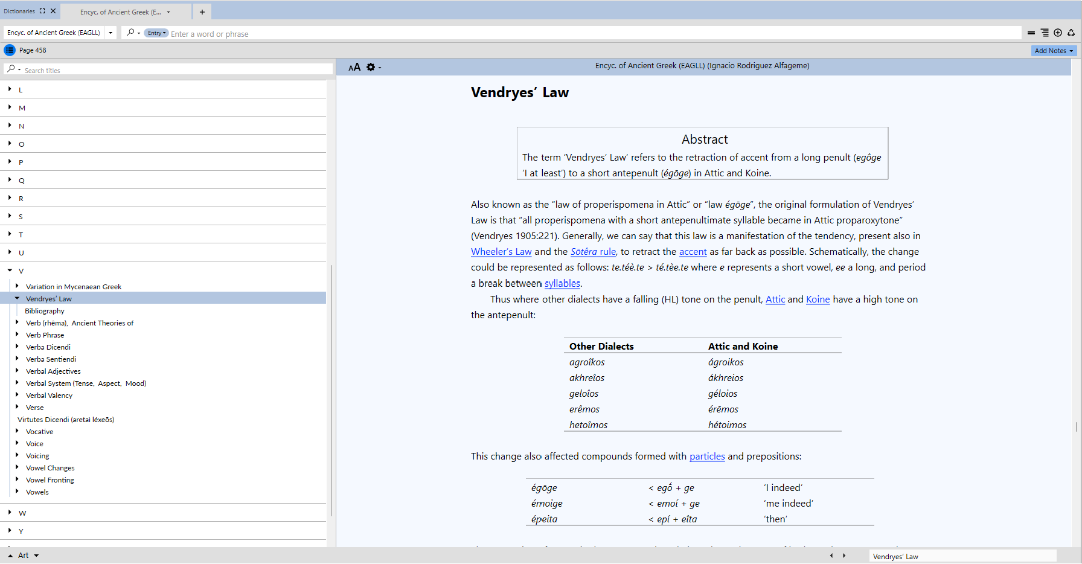Click the magnifier in Search titles box
Image resolution: width=1082 pixels, height=564 pixels.
pyautogui.click(x=11, y=69)
